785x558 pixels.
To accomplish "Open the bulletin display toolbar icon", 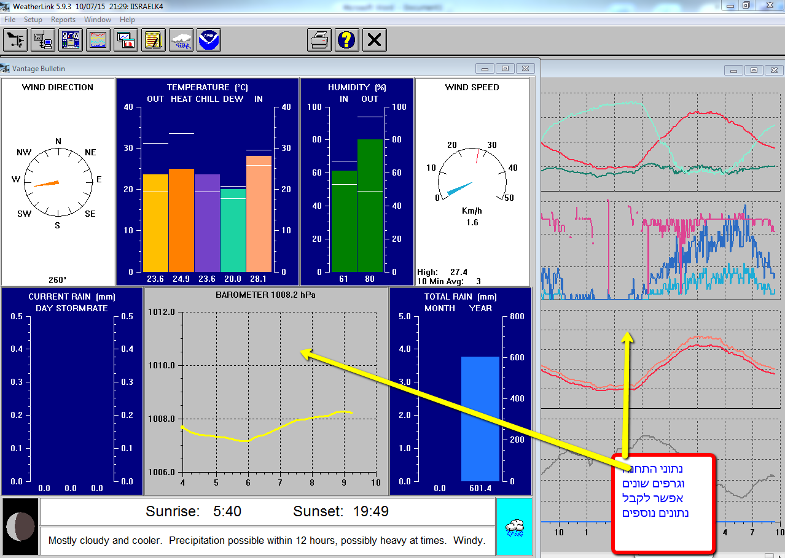I will tap(71, 41).
